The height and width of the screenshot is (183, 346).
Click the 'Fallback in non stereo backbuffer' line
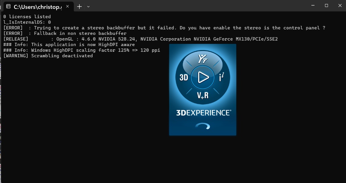tap(65, 33)
